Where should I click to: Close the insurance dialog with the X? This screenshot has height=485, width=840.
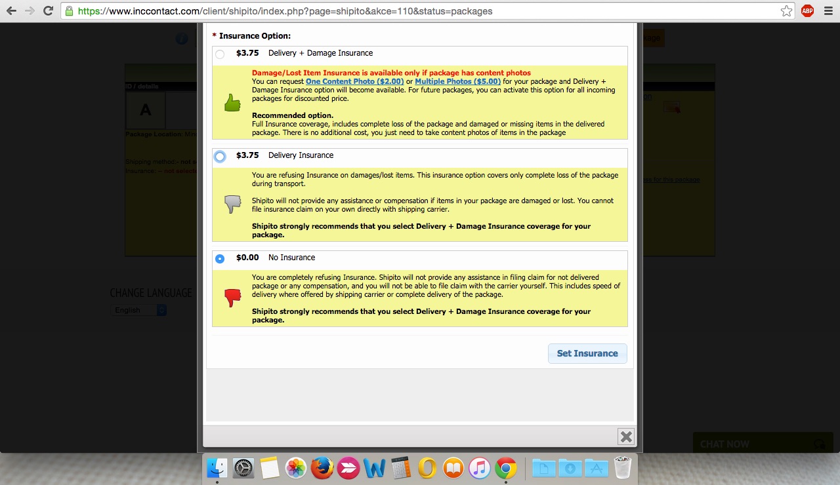click(626, 436)
